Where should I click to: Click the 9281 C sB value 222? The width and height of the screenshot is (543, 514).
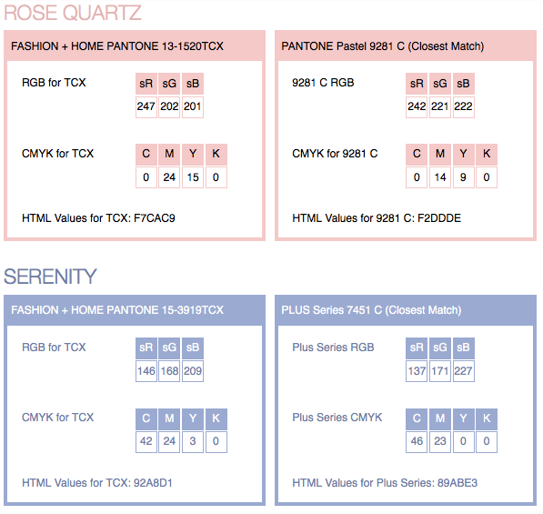point(463,106)
